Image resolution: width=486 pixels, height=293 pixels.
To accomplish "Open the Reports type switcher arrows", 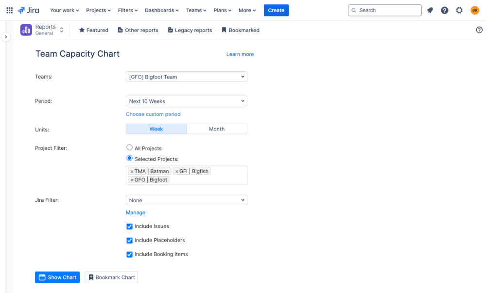I will point(62,30).
